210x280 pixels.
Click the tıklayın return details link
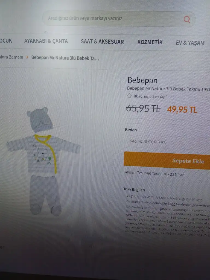tap(197, 199)
